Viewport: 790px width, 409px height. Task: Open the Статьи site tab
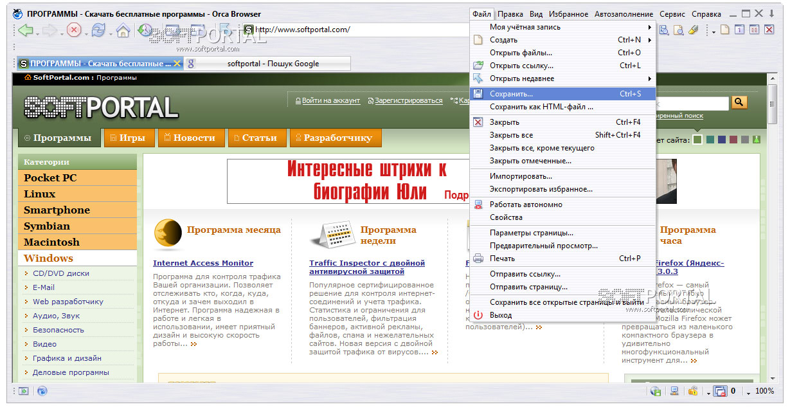tap(257, 138)
